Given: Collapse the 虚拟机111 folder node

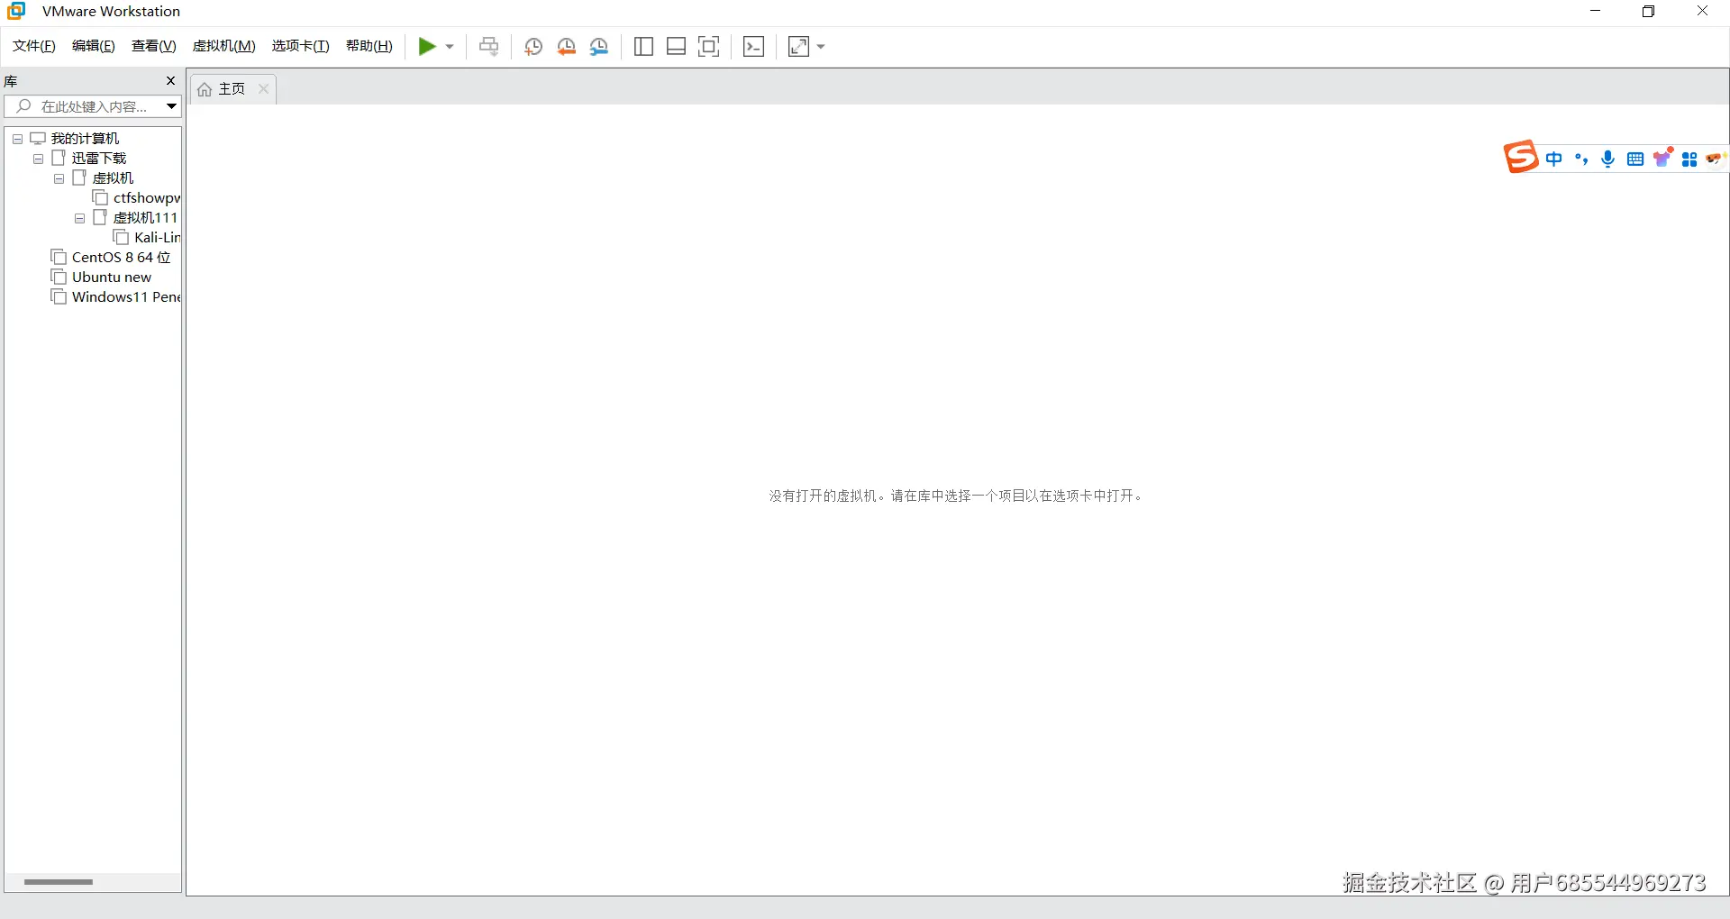Looking at the screenshot, I should [79, 218].
